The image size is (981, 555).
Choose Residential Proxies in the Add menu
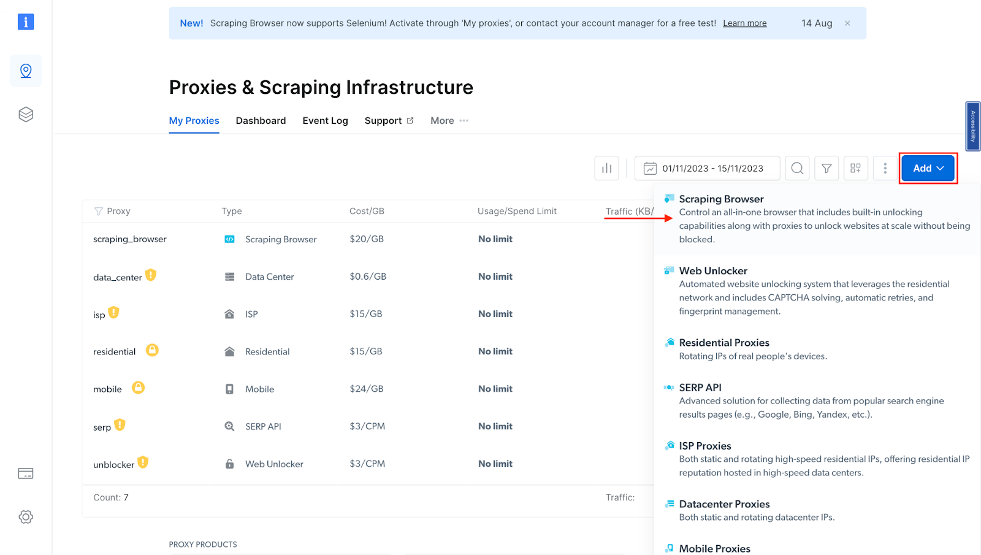(723, 343)
